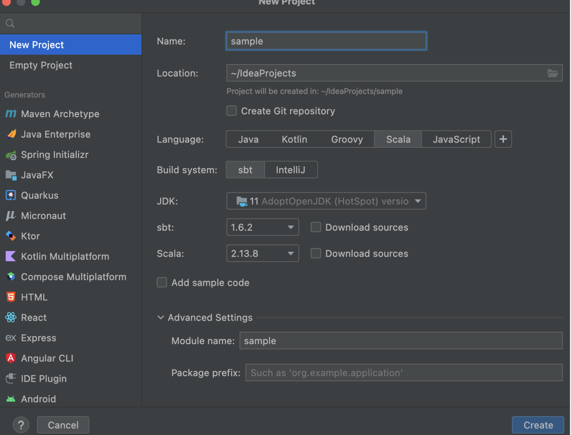Click the React atom icon

11,317
